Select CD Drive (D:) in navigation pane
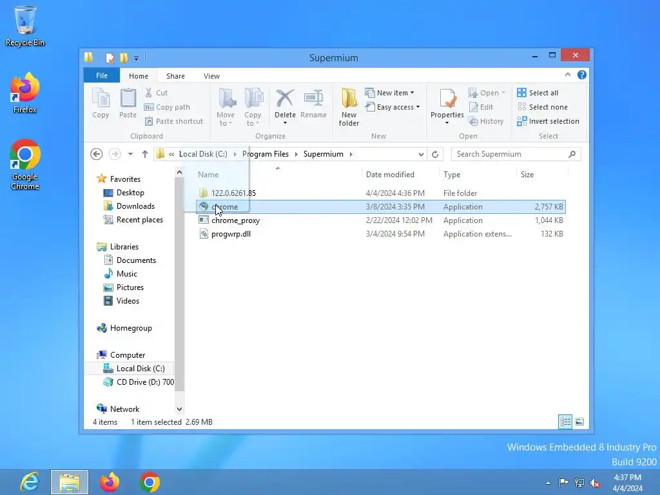Screen dimensions: 660x495 click(139, 382)
